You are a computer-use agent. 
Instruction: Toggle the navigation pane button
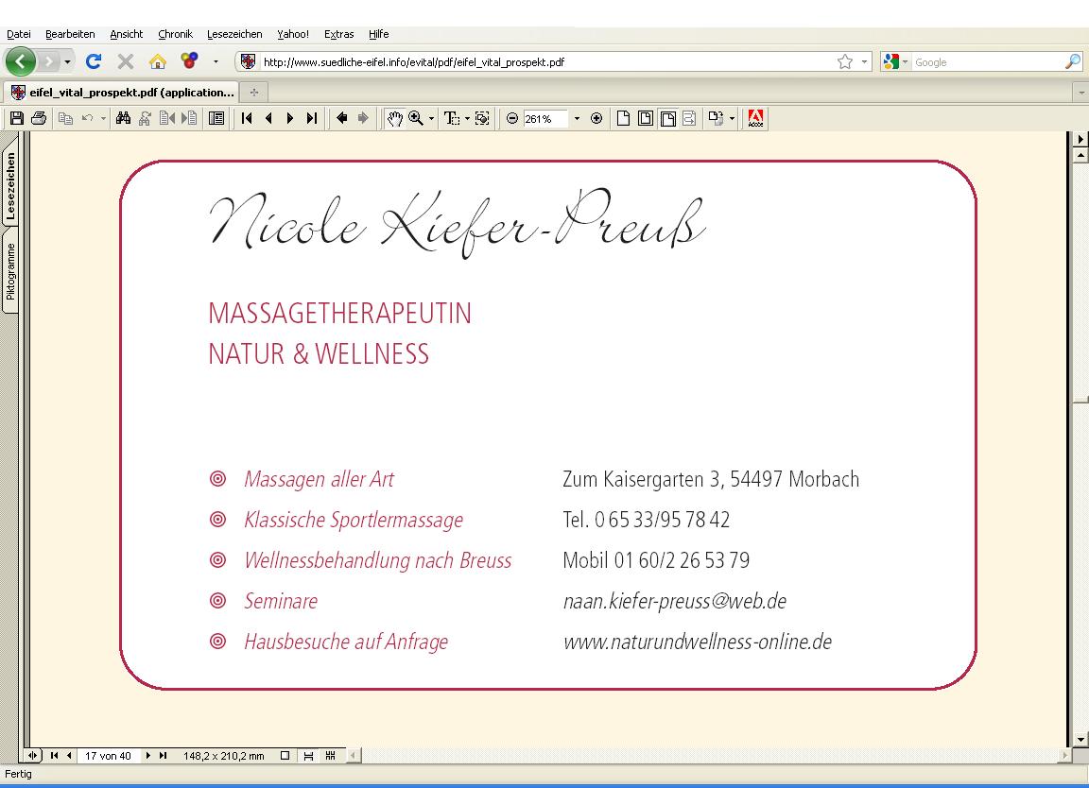[216, 118]
